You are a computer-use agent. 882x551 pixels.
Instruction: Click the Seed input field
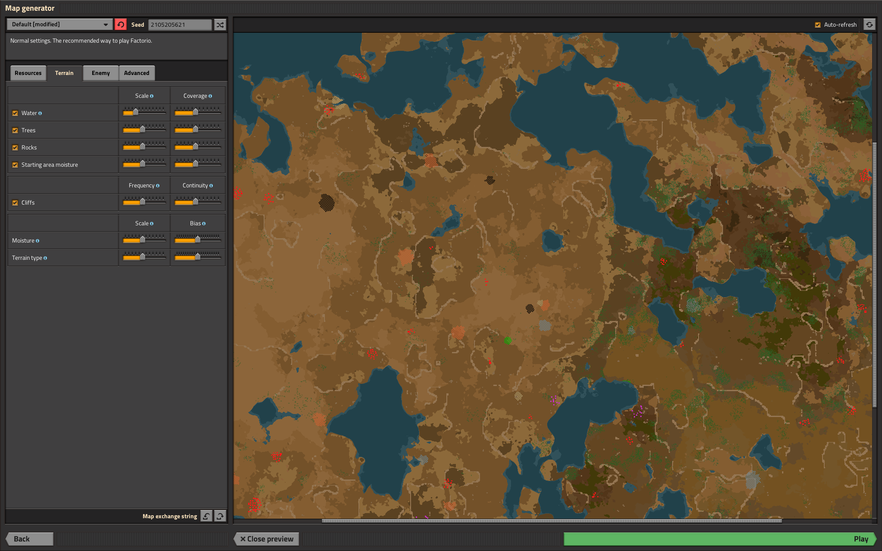tap(180, 25)
